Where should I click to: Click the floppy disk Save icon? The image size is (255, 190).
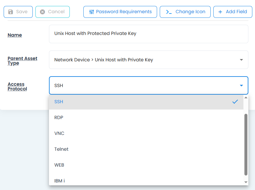click(11, 12)
